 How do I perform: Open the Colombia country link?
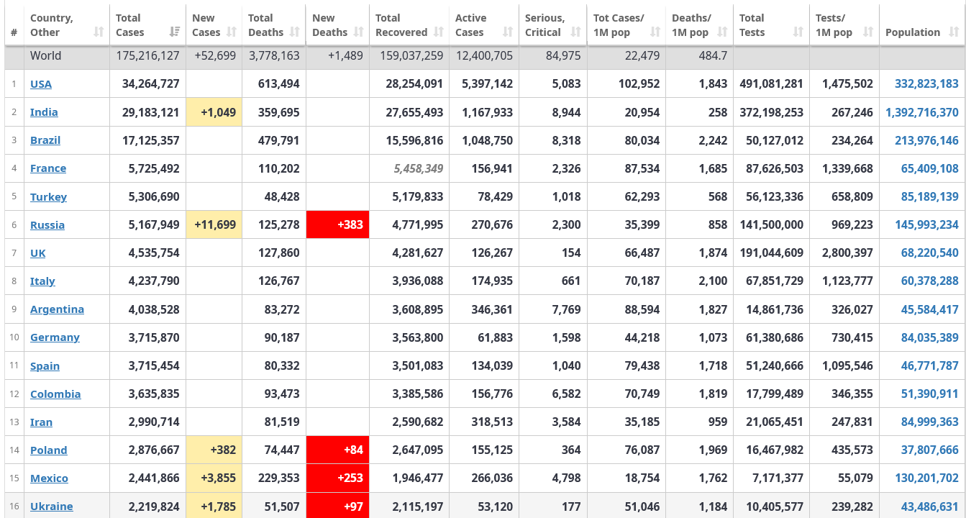[55, 394]
